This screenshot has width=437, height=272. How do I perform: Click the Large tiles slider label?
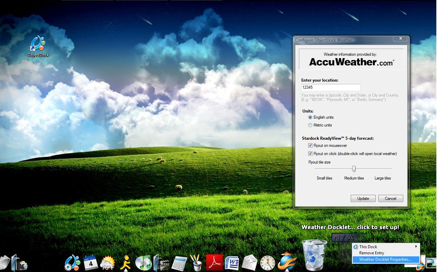[x=382, y=178]
